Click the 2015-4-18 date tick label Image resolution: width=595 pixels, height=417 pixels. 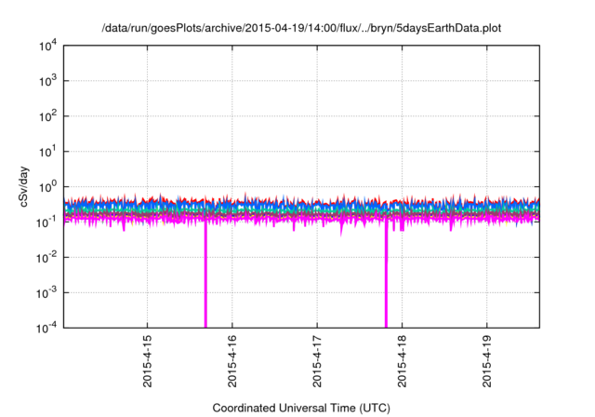coord(403,361)
